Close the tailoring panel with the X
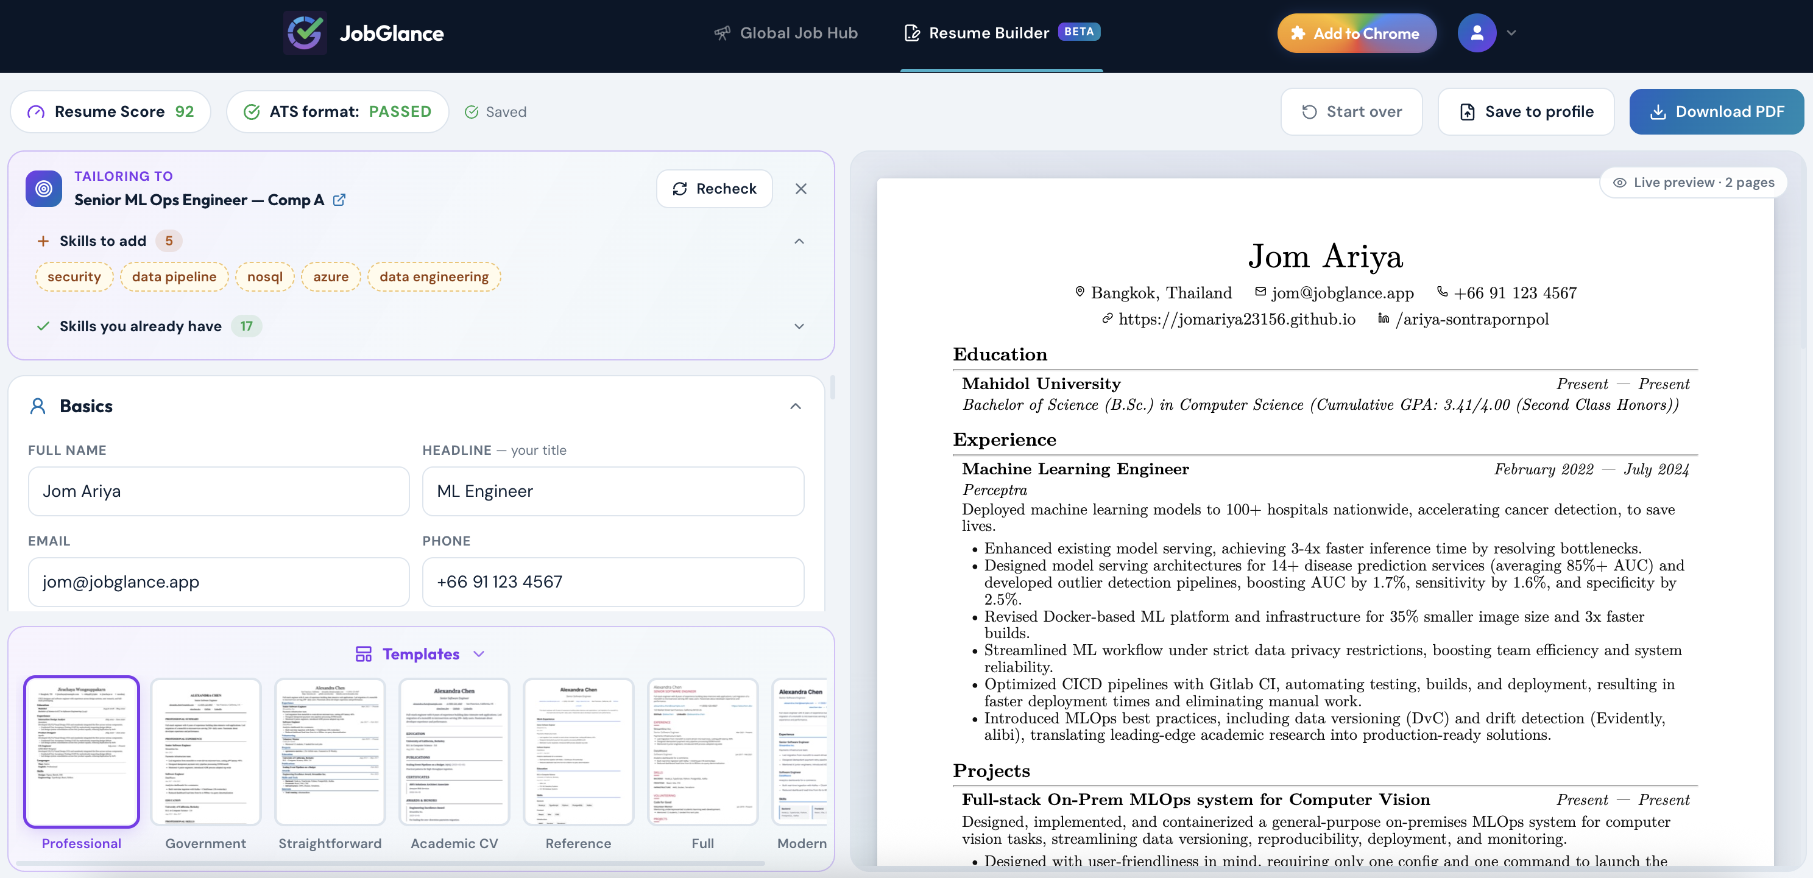Image resolution: width=1813 pixels, height=878 pixels. pyautogui.click(x=801, y=189)
